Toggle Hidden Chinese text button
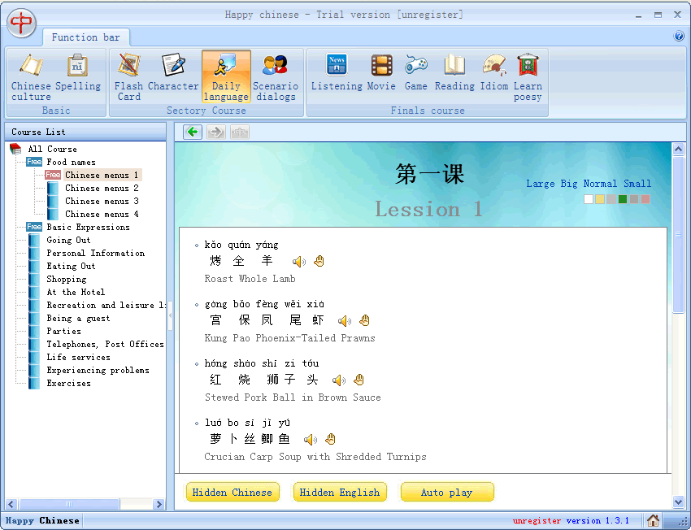The height and width of the screenshot is (530, 691). click(x=233, y=492)
